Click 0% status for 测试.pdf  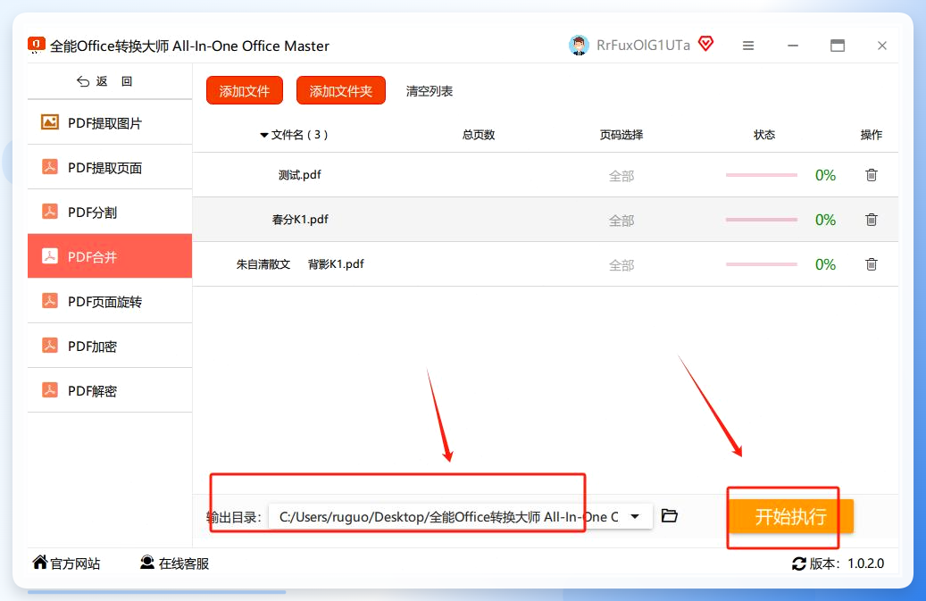pos(825,175)
